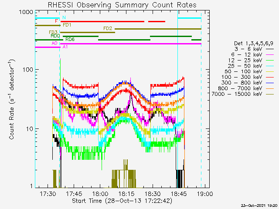Click the cyan 'N' flag label
The height and width of the screenshot is (209, 279).
pyautogui.click(x=64, y=17)
